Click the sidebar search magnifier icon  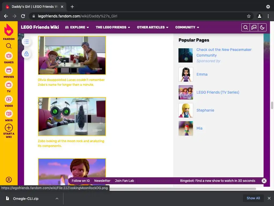[9, 46]
